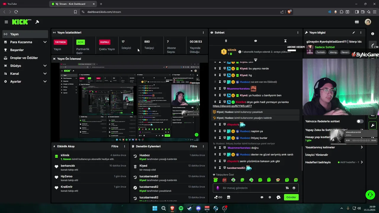This screenshot has height=213, width=379.
Task: Open Etkinlik Akışı Filtre dropdown
Action: coord(115,146)
